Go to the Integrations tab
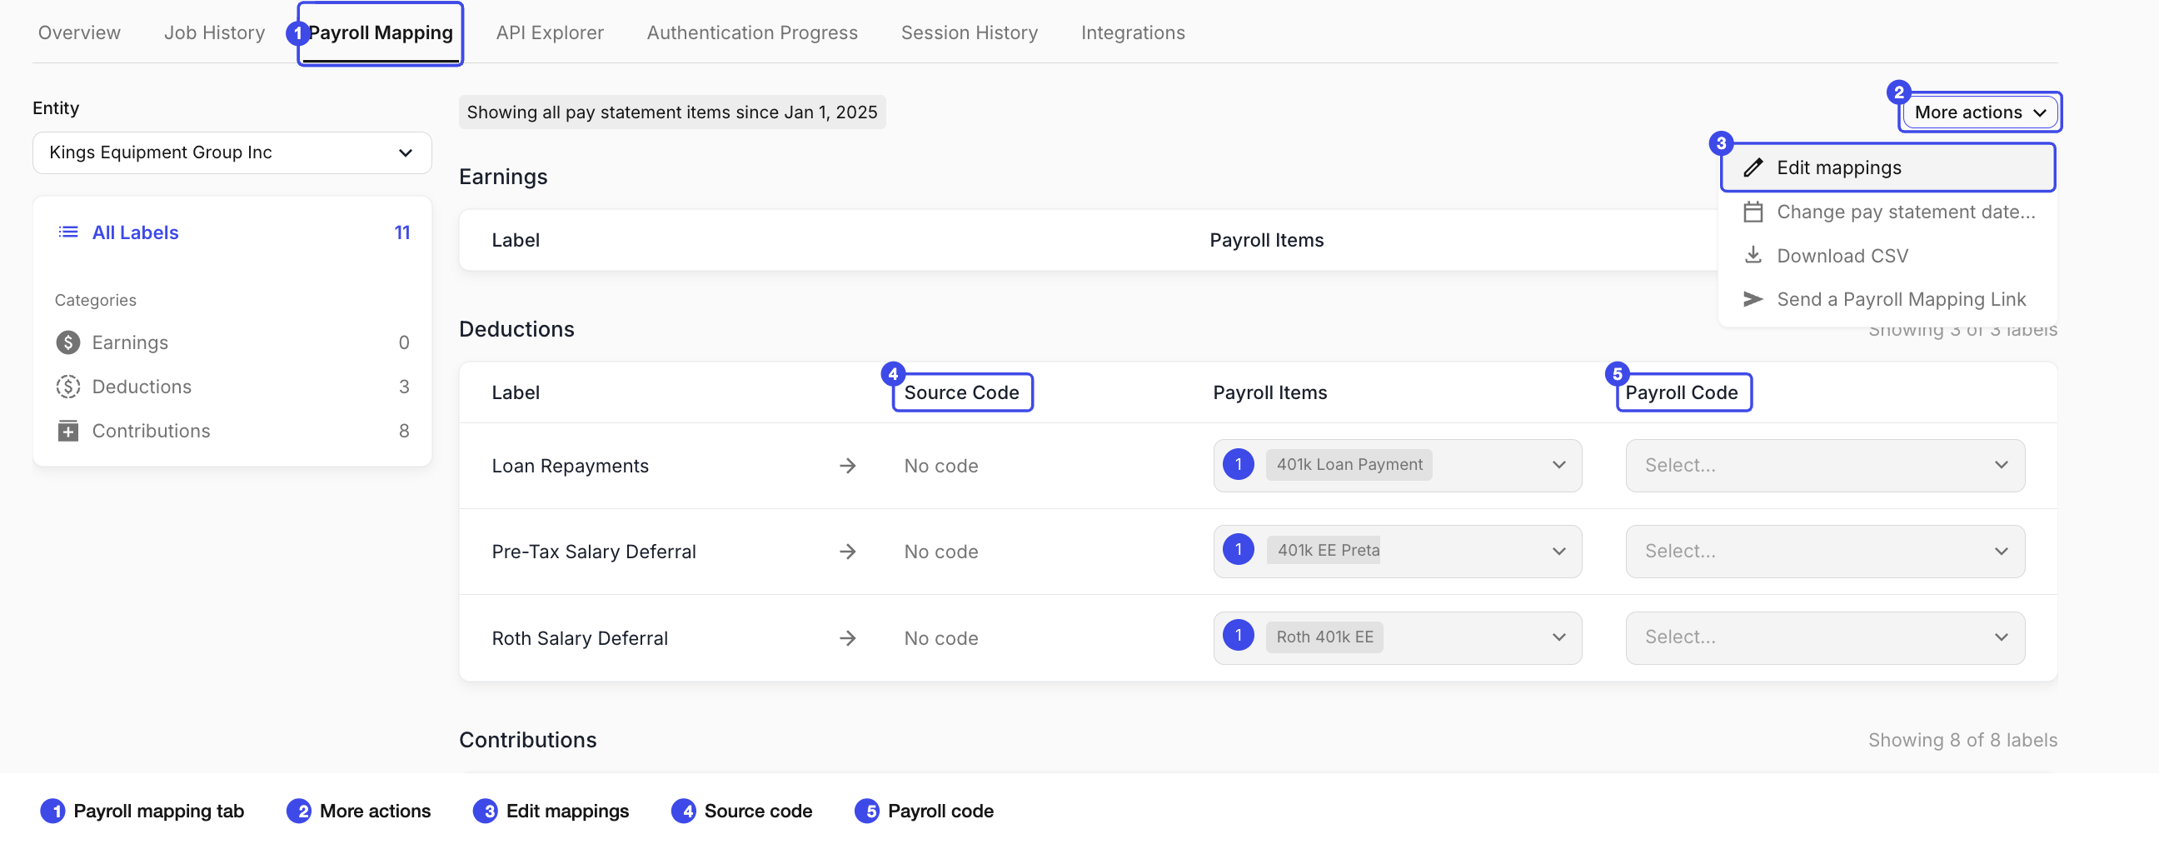Screen dimensions: 2159x849 pos(1132,32)
